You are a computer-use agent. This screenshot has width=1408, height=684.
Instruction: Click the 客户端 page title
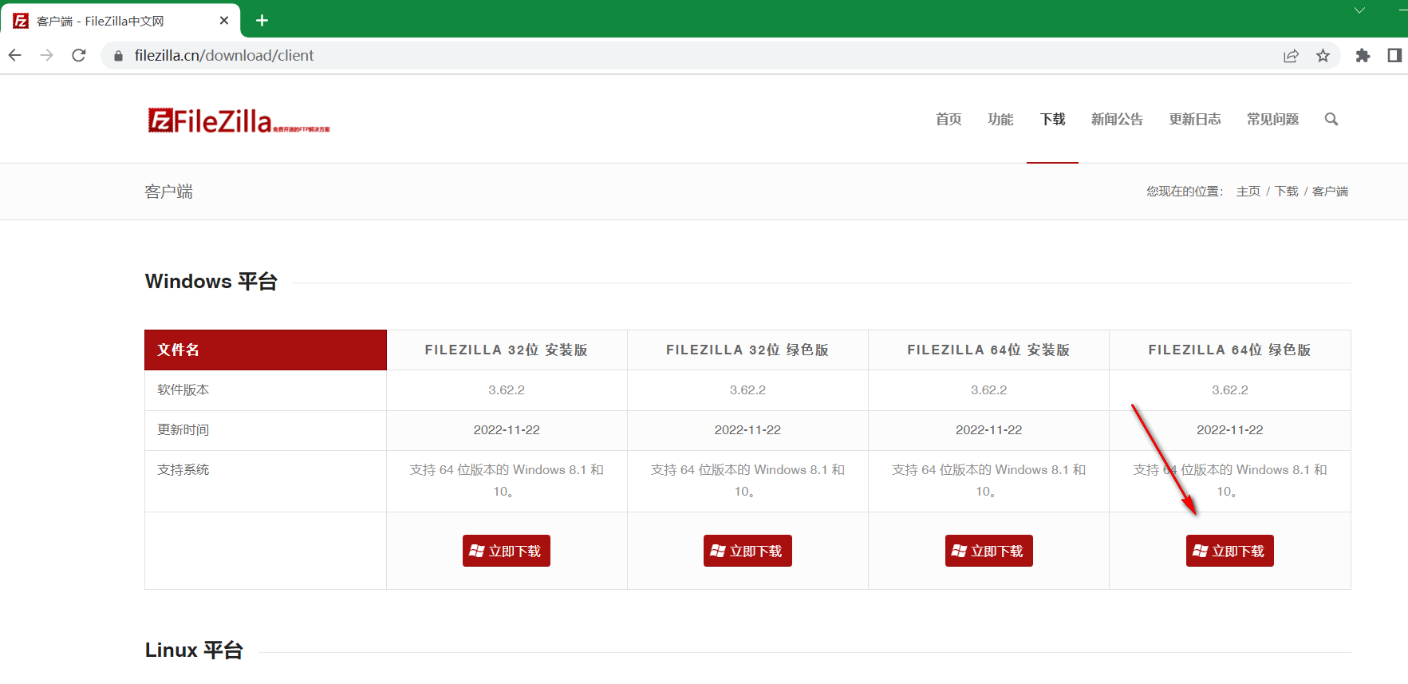(168, 192)
